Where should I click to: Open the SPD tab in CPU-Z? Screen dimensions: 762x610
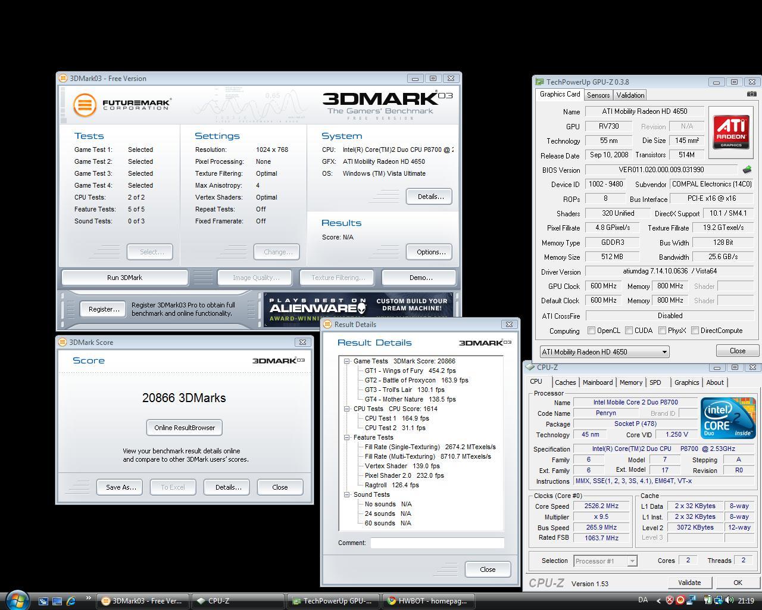655,382
